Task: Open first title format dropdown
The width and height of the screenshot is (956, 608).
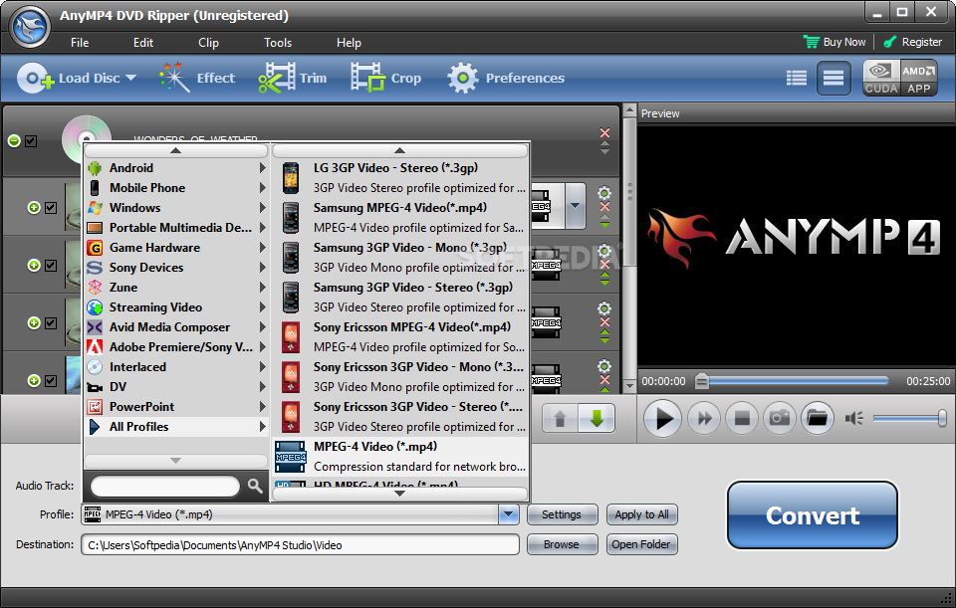Action: click(x=576, y=206)
